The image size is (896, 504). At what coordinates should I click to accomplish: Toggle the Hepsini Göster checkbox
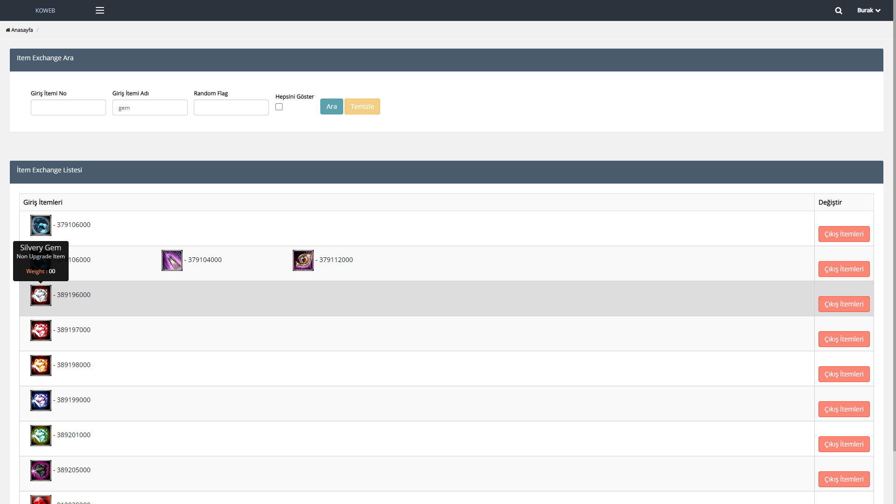[x=279, y=107]
